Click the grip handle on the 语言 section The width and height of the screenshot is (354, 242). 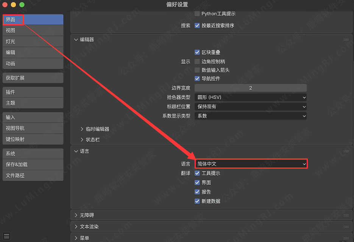pos(346,150)
